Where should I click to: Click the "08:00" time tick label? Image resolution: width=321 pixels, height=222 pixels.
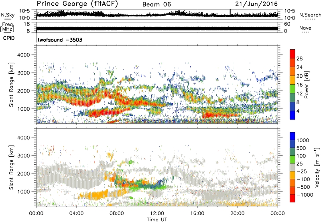click(117, 214)
